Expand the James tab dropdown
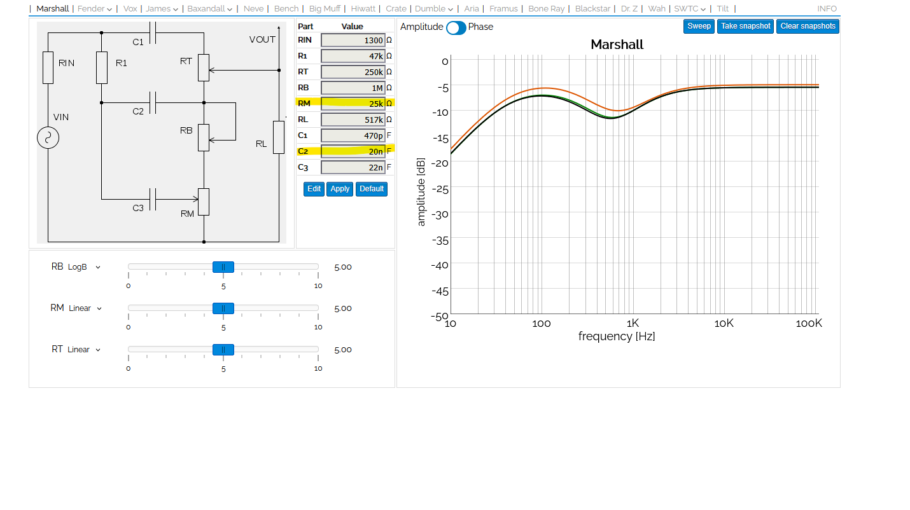Screen dimensions: 910x510 tap(162, 9)
